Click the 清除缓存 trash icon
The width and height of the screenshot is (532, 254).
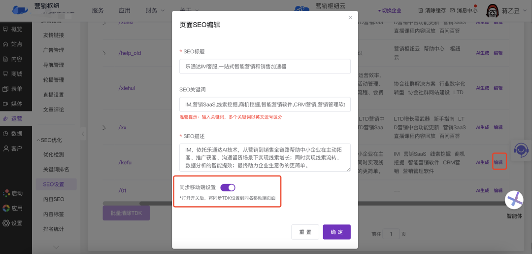(420, 10)
